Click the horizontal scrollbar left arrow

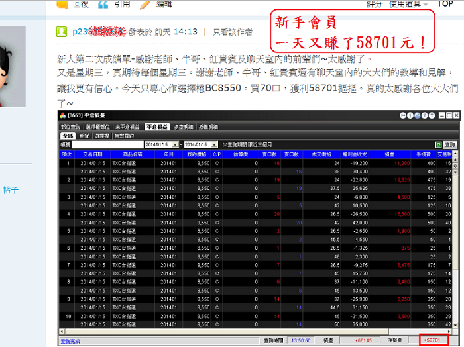pos(62,332)
